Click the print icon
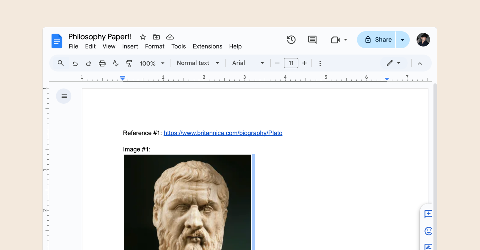The width and height of the screenshot is (480, 250). (102, 63)
